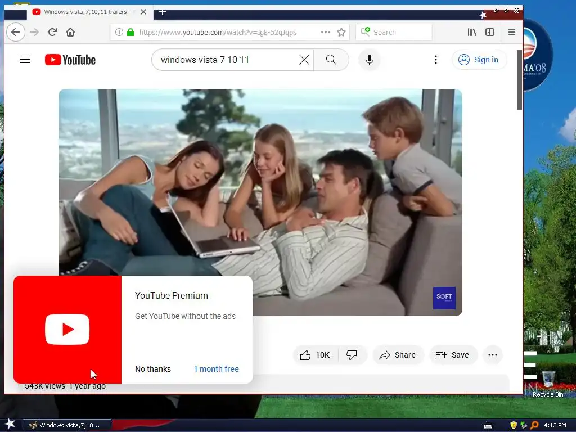Go to YouTube home via logo
This screenshot has height=432, width=576.
[x=70, y=60]
